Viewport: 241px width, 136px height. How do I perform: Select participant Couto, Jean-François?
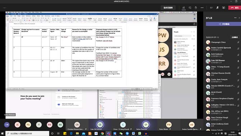[x=223, y=80]
